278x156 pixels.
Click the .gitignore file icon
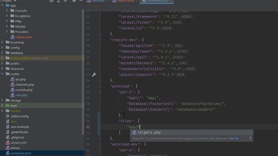[x=7, y=137]
